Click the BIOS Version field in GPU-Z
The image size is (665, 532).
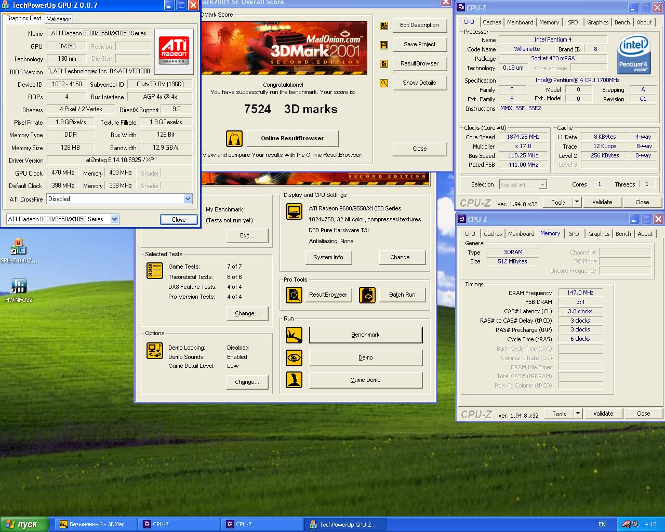click(99, 71)
